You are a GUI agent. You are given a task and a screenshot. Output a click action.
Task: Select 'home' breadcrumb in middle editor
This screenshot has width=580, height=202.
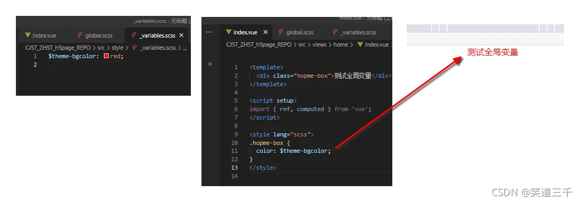pos(341,44)
